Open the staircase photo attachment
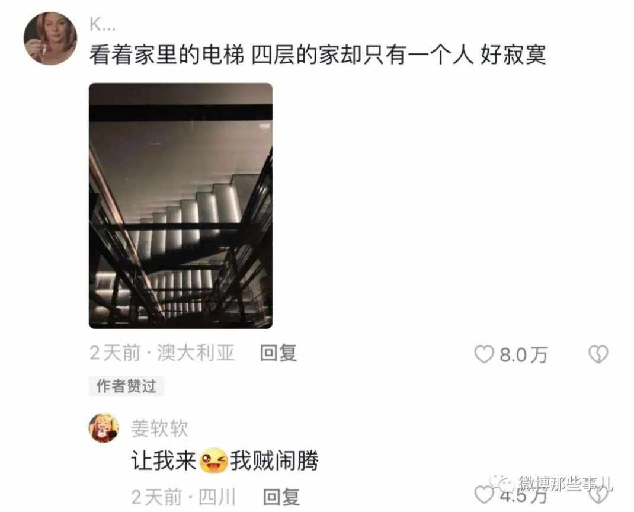The image size is (634, 512). tap(180, 206)
